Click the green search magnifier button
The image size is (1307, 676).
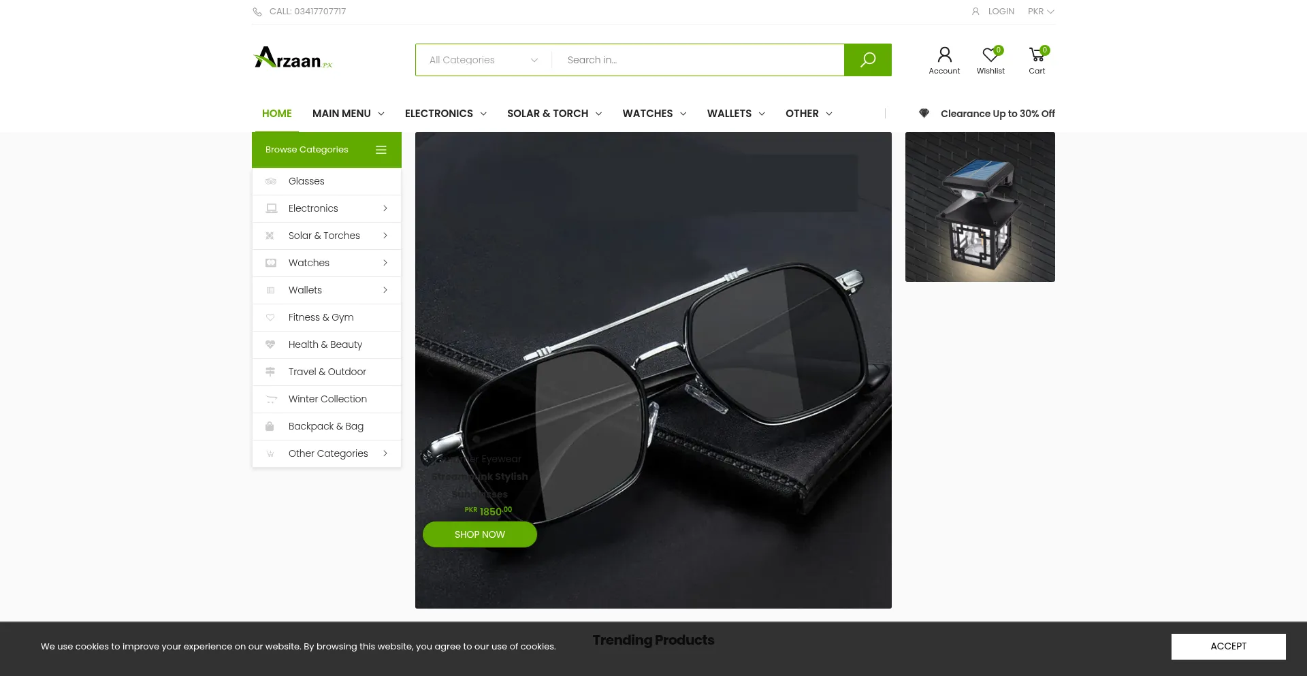867,60
